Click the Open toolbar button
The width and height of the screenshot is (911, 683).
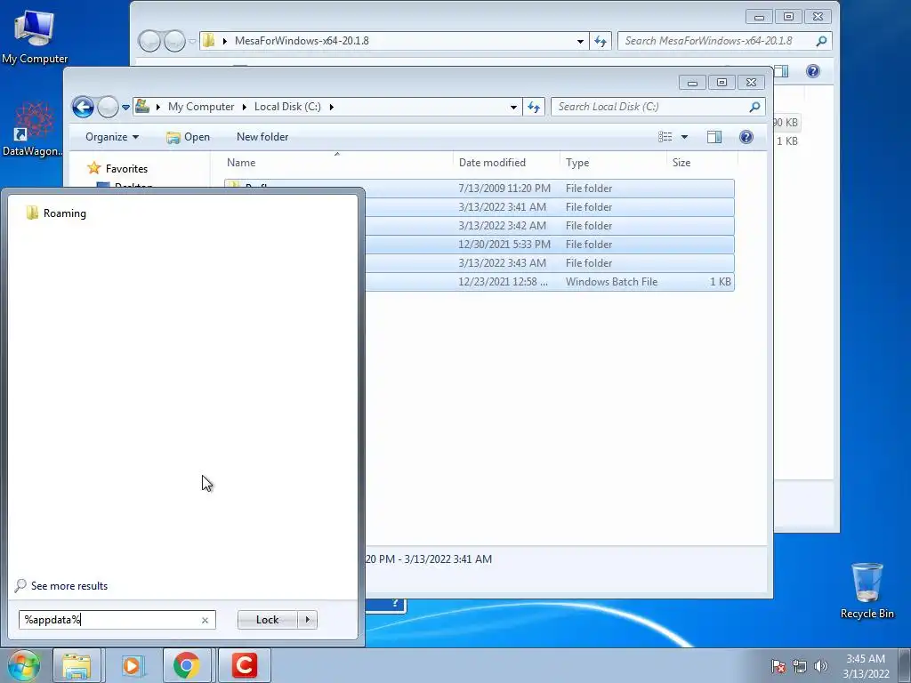click(188, 137)
